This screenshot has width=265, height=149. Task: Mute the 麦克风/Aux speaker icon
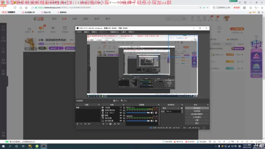(x=152, y=113)
